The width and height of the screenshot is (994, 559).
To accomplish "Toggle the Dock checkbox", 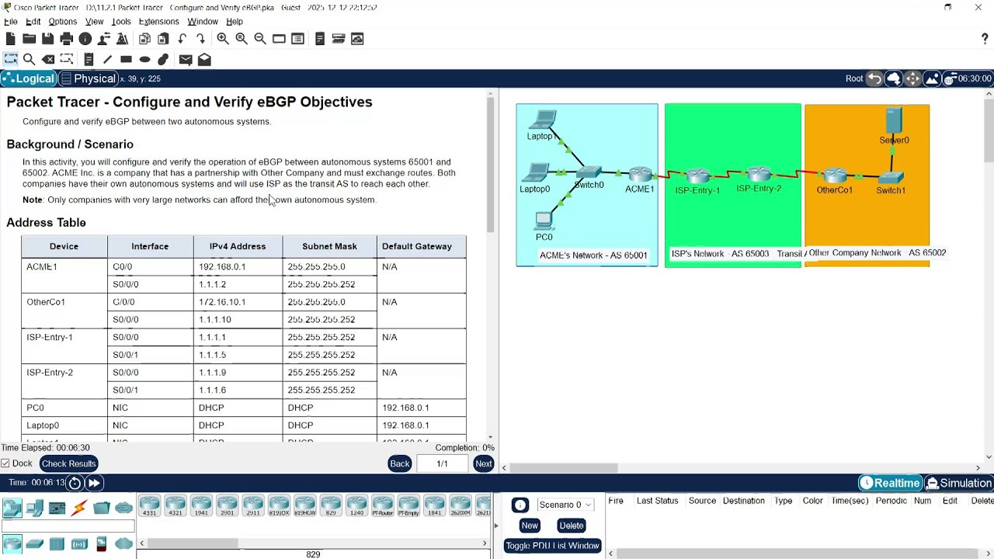I will pos(5,464).
